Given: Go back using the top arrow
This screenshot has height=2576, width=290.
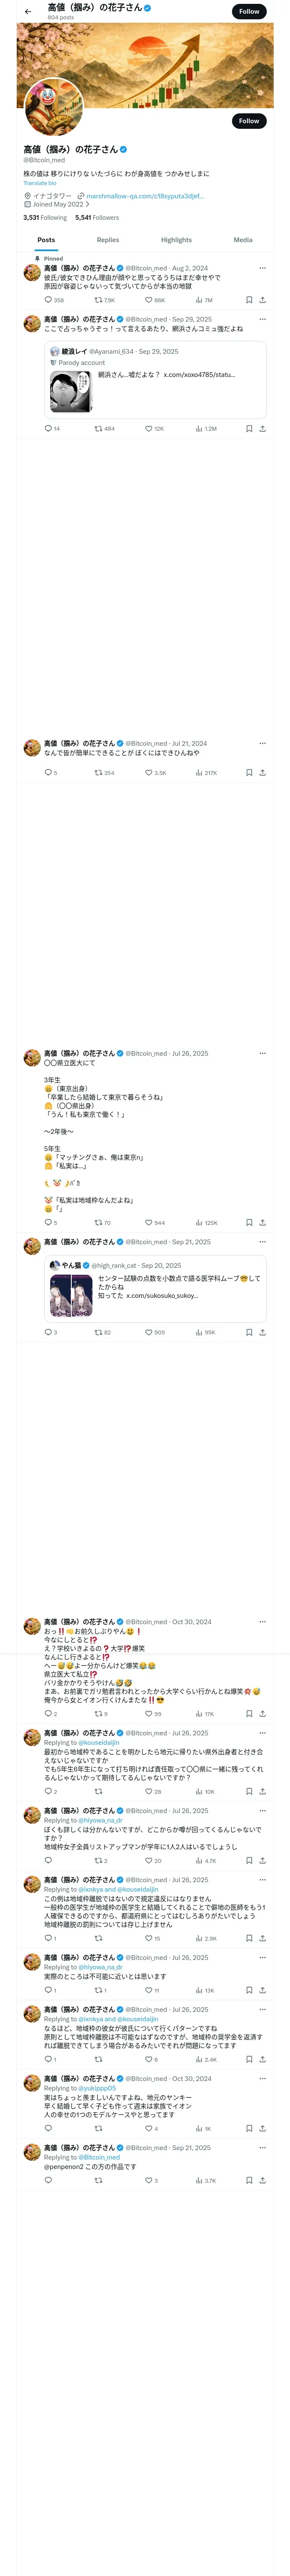Looking at the screenshot, I should pyautogui.click(x=28, y=11).
